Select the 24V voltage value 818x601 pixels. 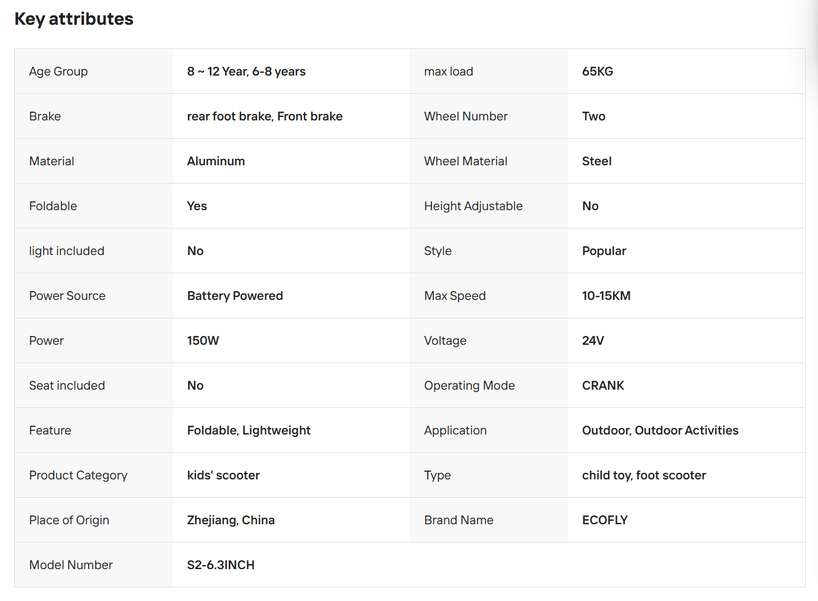coord(593,341)
